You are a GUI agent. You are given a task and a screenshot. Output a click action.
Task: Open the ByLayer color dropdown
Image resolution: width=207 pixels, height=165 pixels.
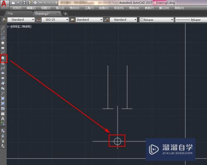[156, 20]
